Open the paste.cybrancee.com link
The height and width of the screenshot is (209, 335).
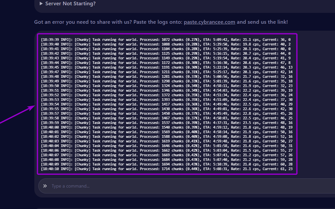coord(209,22)
